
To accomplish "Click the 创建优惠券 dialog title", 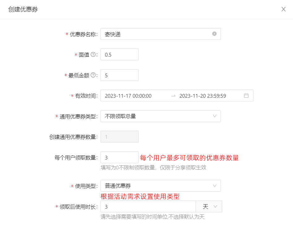I will (23, 9).
